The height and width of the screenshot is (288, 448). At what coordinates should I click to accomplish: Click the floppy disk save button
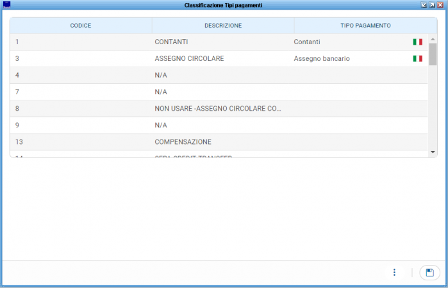pyautogui.click(x=429, y=273)
